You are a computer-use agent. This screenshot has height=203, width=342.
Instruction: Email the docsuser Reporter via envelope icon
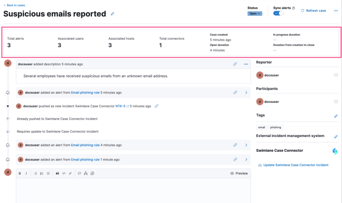[336, 75]
